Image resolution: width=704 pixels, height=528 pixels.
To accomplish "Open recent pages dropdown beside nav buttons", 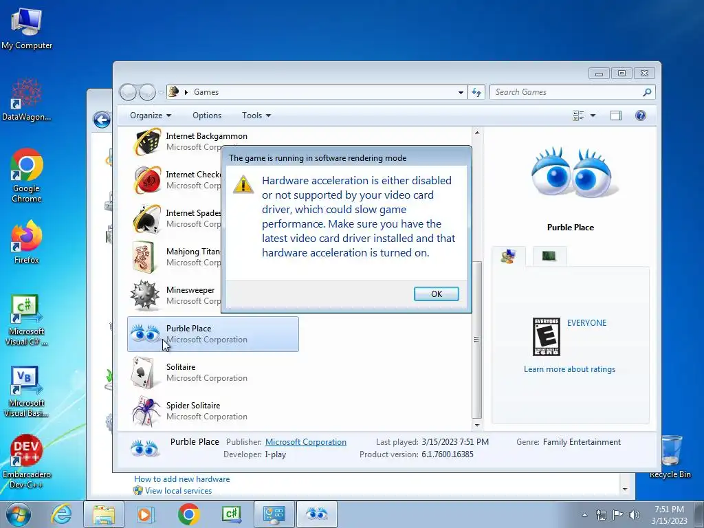I will [161, 93].
